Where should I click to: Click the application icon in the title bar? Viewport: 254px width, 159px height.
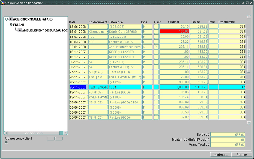click(3, 3)
